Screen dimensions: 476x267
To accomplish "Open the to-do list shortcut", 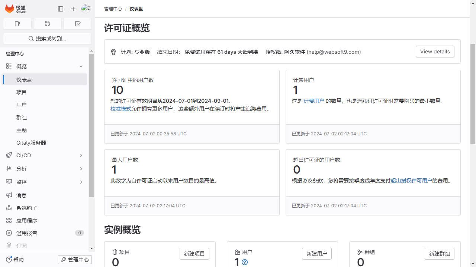I will [x=77, y=24].
